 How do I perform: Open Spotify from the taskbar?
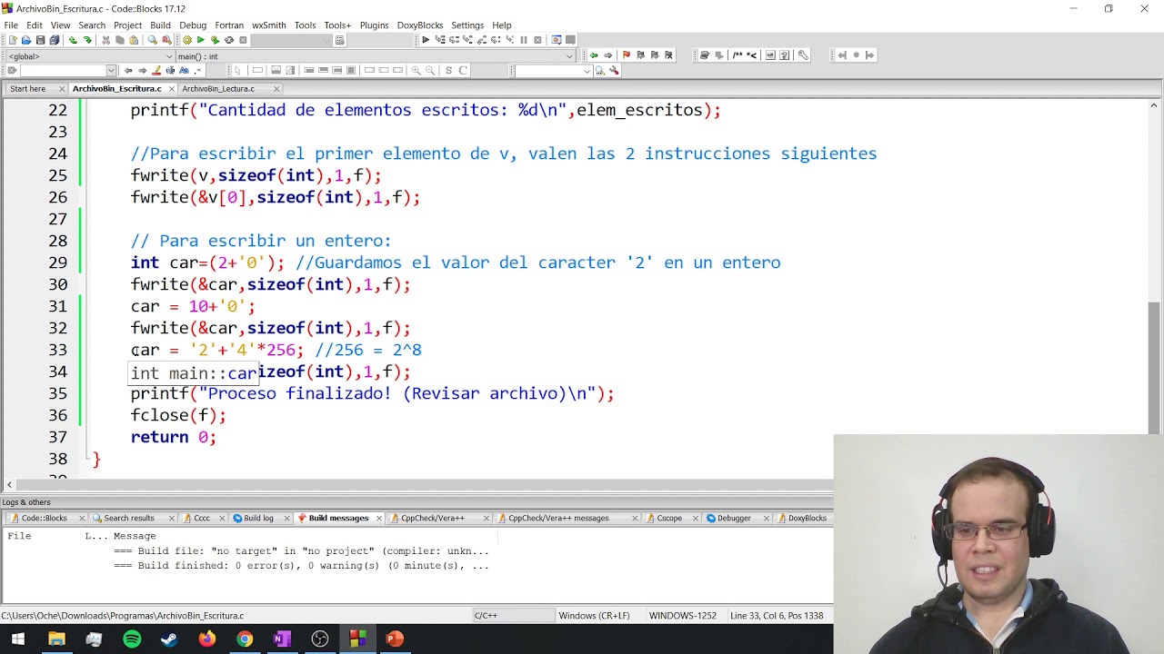pos(132,639)
